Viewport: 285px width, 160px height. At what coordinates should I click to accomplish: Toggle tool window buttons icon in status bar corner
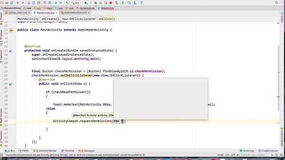click(1, 155)
